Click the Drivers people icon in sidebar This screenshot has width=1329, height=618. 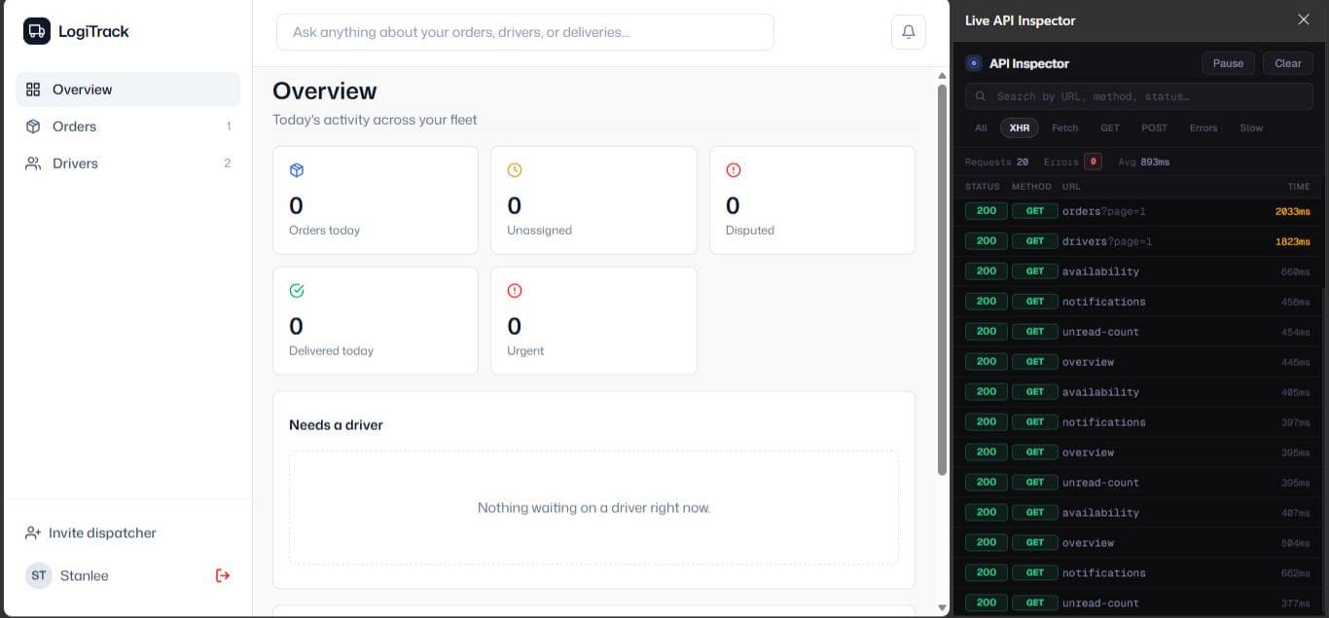(x=33, y=164)
